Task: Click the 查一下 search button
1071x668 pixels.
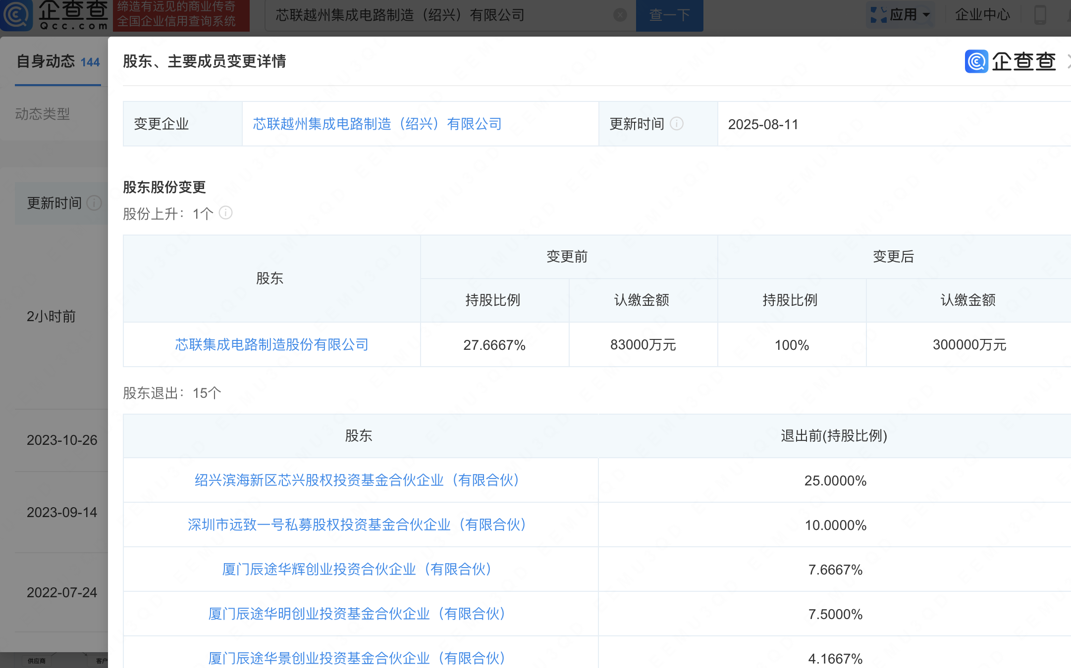Action: [669, 15]
